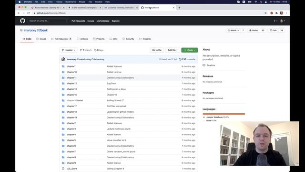
Task: Open macOS Spotlight search icon
Action: (261, 2)
